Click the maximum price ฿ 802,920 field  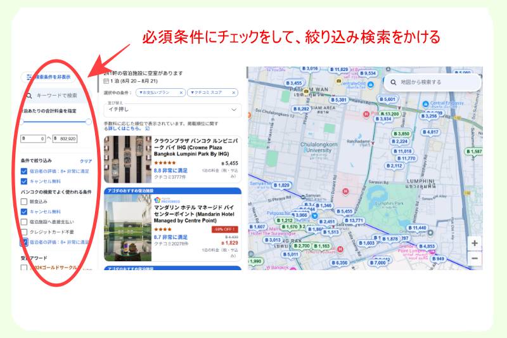pos(65,139)
